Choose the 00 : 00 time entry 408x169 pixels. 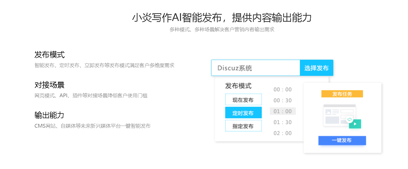click(282, 89)
